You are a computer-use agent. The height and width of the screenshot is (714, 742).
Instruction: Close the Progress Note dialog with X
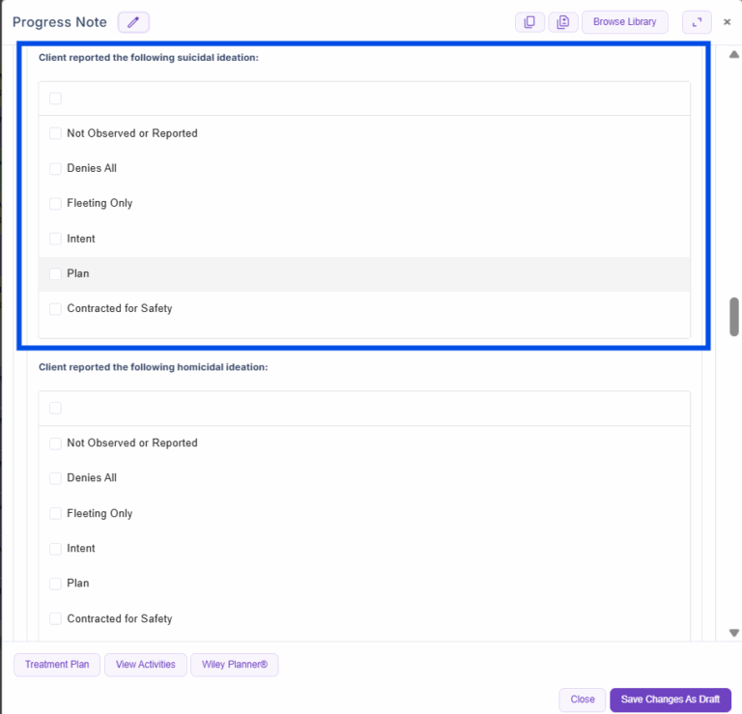(728, 22)
